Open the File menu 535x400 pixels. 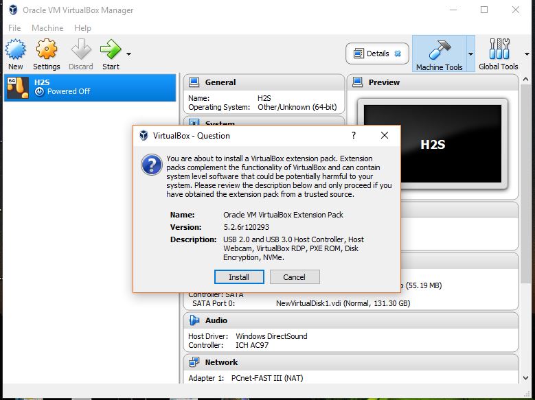[14, 28]
